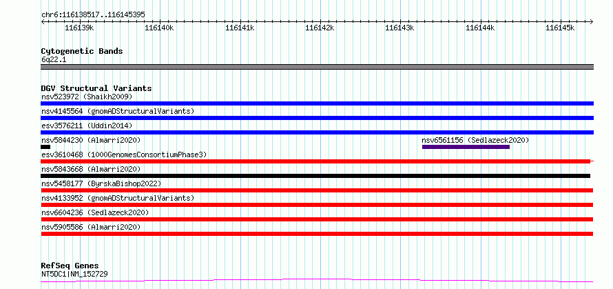This screenshot has width=613, height=289.
Task: Click the 6q22.1 band label
Action: click(x=53, y=60)
